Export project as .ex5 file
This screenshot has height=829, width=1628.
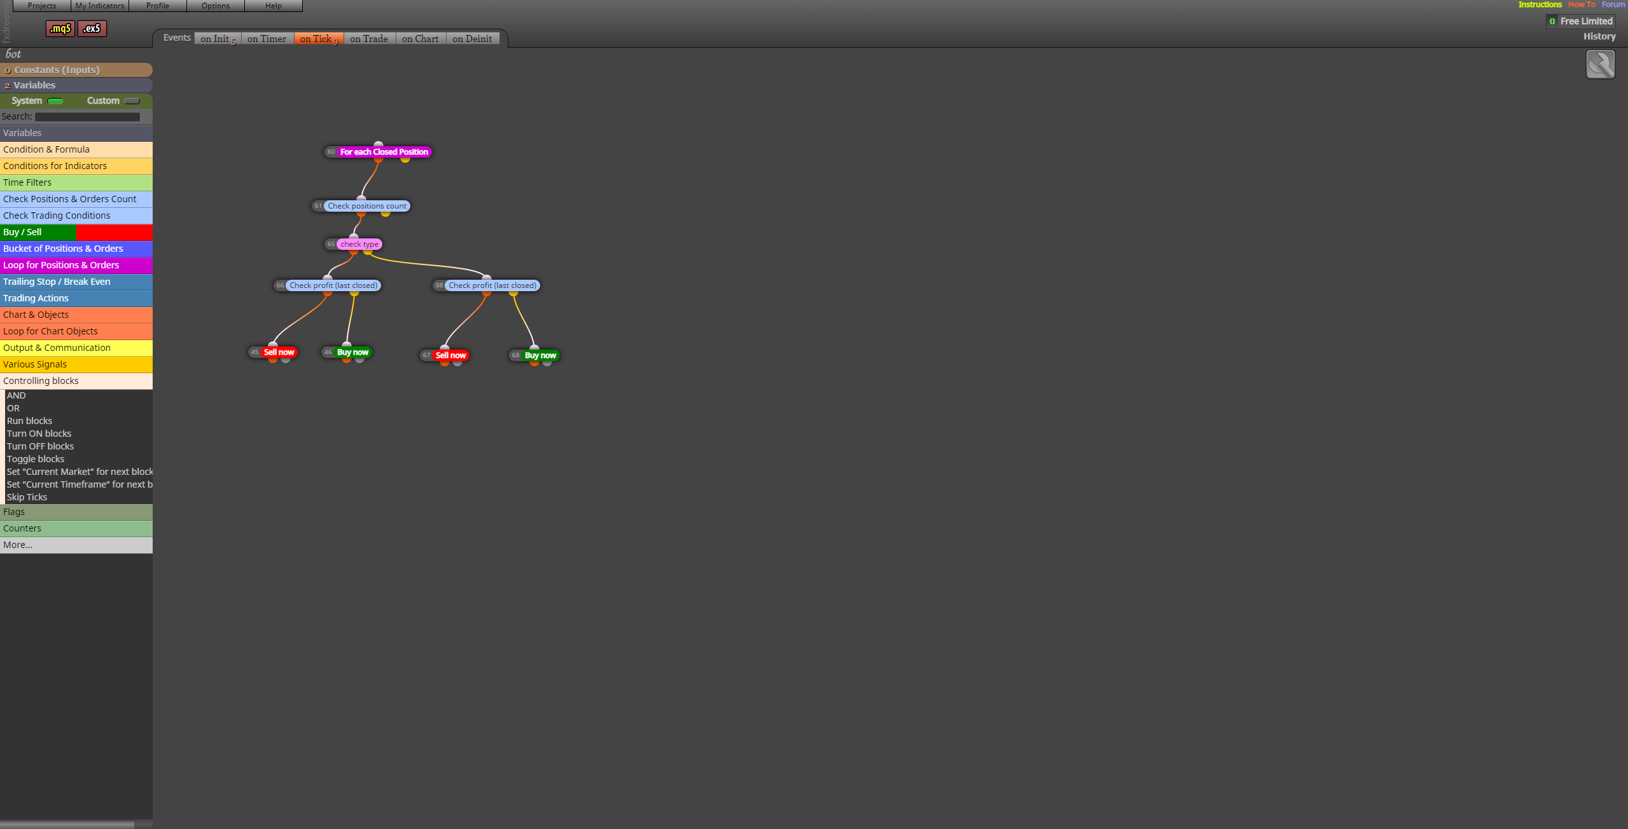point(92,29)
